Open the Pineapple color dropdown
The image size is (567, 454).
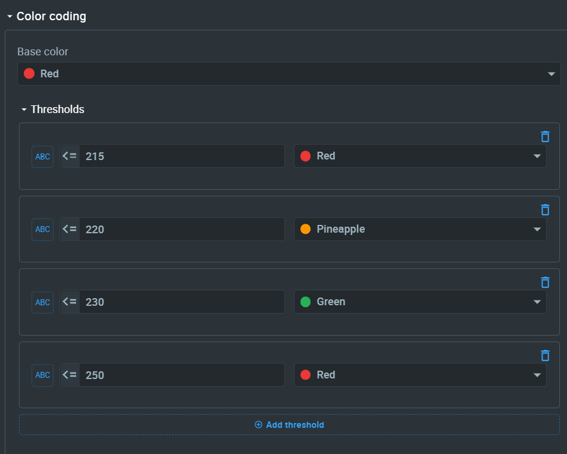coord(420,229)
